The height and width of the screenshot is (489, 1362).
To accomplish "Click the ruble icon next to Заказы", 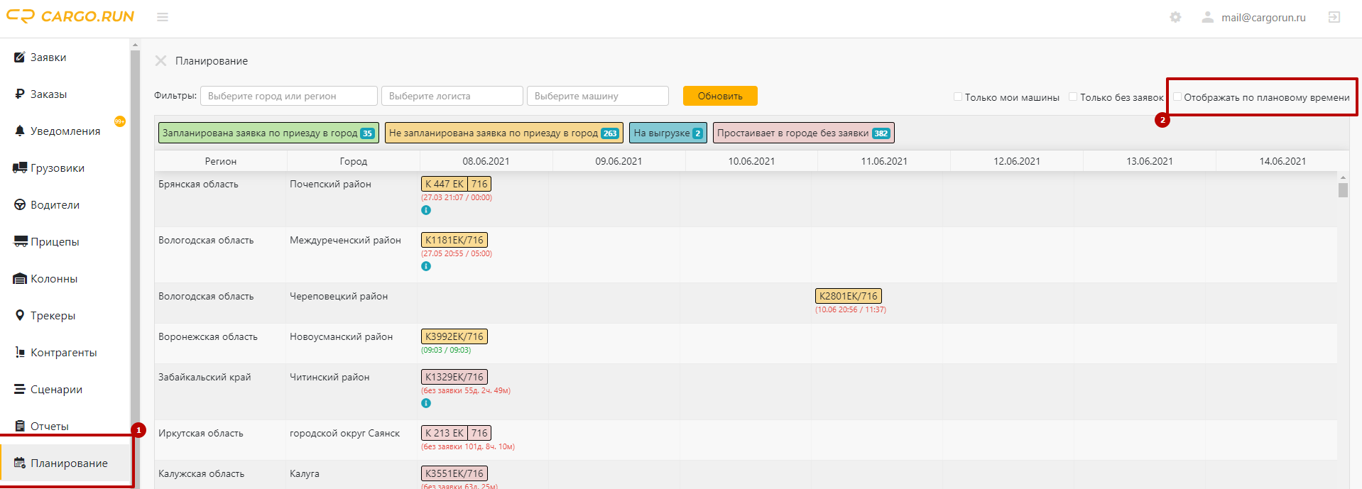I will (20, 94).
